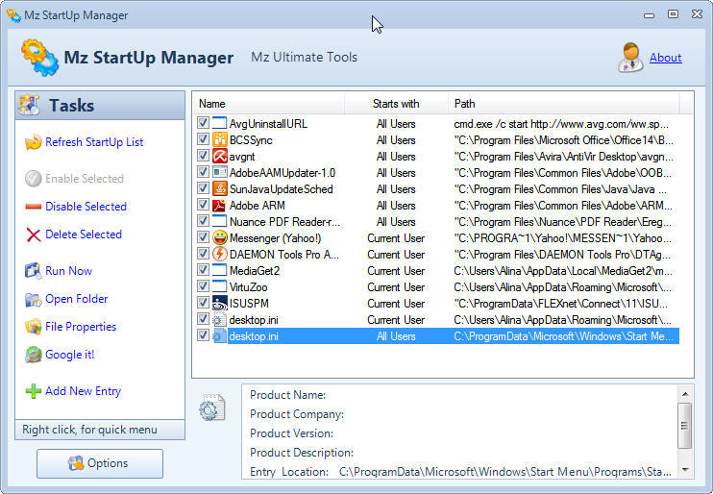Viewport: 713px width, 494px height.
Task: Select the Current User desktop.ini entry name
Action: pos(254,320)
